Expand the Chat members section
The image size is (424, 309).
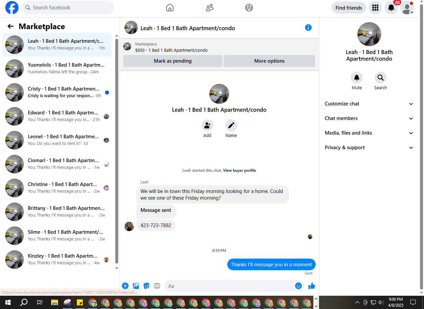tap(369, 118)
